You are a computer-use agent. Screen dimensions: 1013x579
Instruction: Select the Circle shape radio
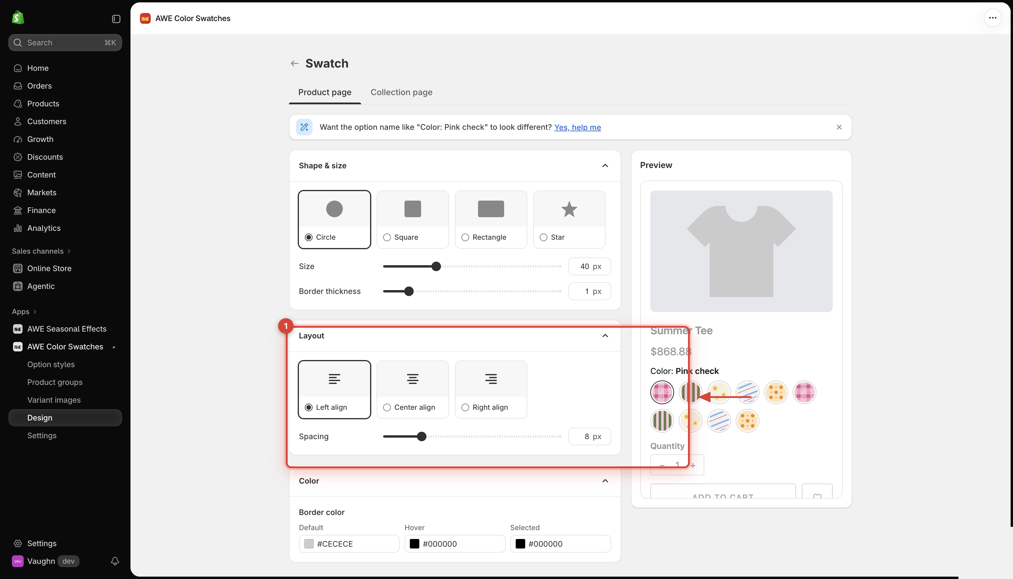point(308,237)
